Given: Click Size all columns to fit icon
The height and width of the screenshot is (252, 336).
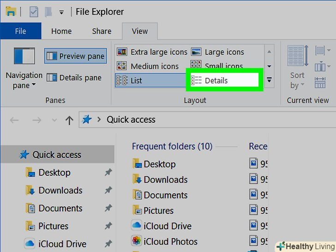Looking at the screenshot, I should (x=320, y=83).
